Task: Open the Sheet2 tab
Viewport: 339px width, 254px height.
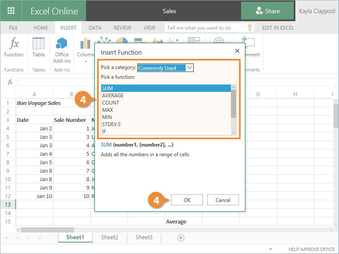Action: [x=109, y=237]
